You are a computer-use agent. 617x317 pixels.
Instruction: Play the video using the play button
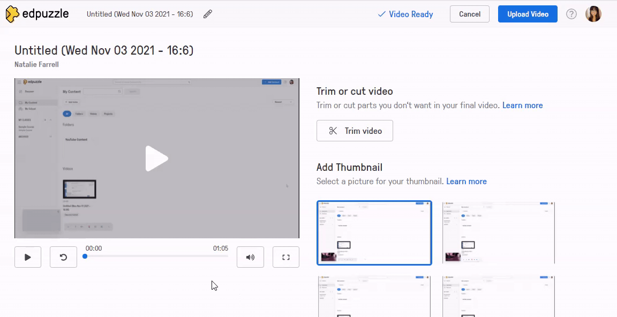pos(28,257)
